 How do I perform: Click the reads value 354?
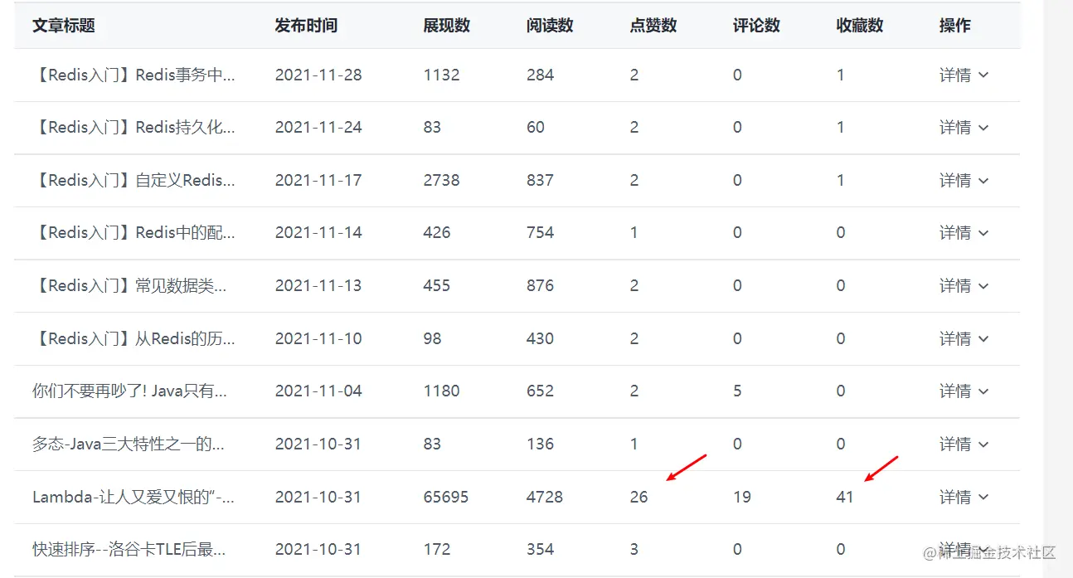pos(540,549)
